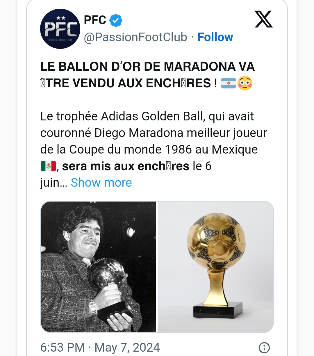Open the PFC profile avatar

tap(60, 29)
